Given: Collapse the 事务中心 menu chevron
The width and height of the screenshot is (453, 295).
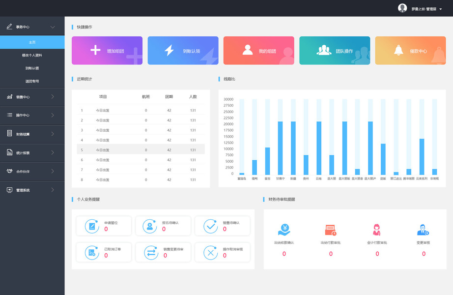Looking at the screenshot, I should (x=53, y=27).
